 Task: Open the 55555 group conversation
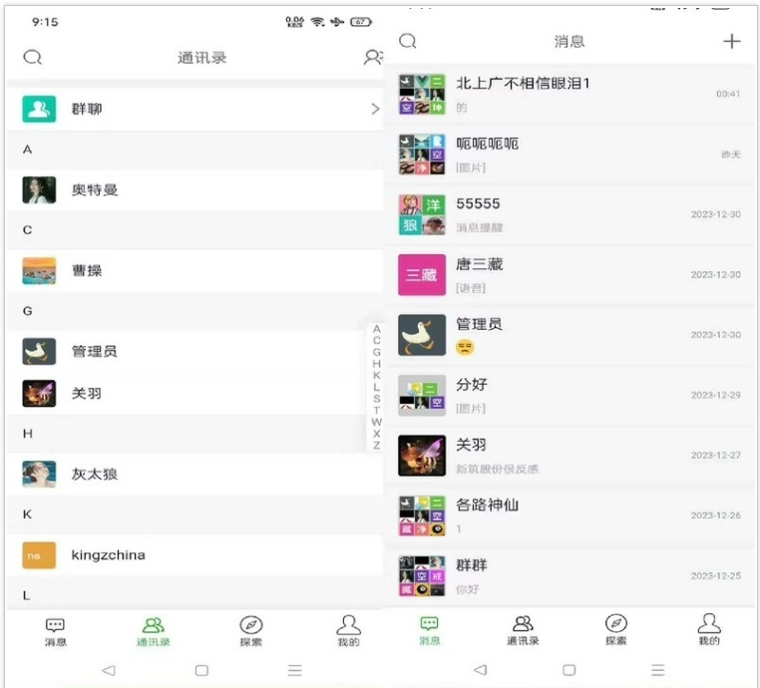(x=570, y=214)
